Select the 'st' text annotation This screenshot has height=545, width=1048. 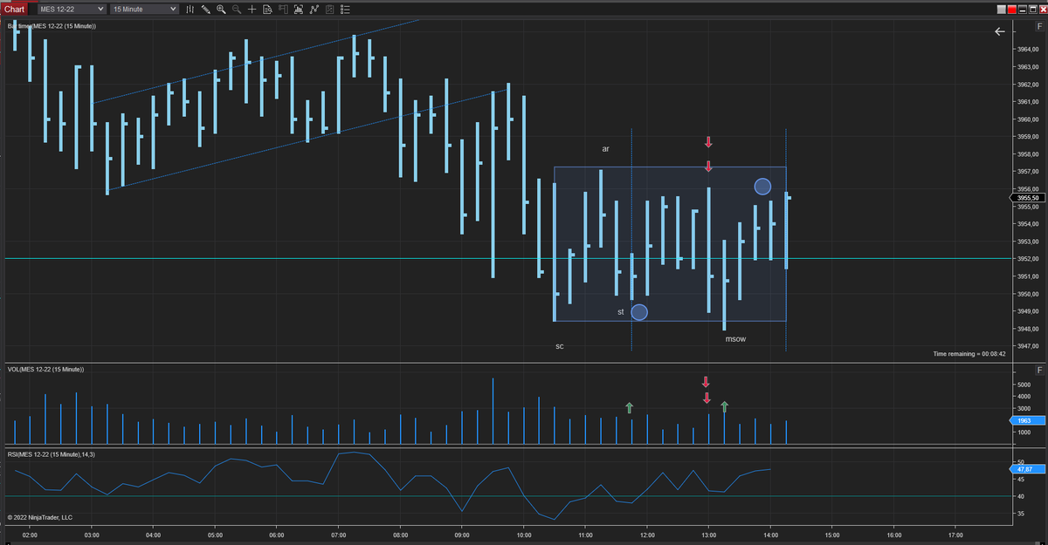[x=620, y=311]
